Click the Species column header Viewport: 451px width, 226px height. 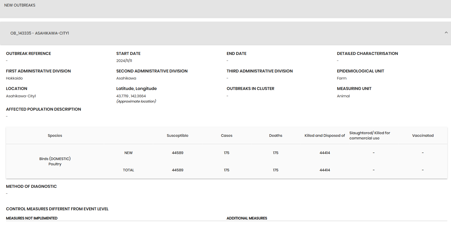point(55,135)
